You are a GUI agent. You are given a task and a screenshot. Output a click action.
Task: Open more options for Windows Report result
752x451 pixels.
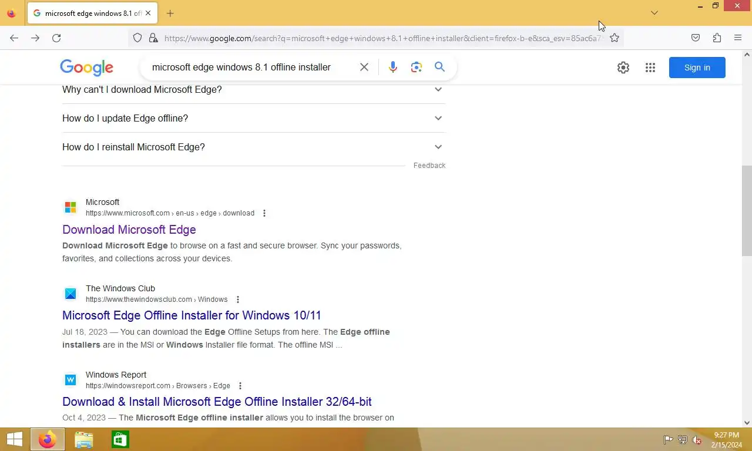(240, 386)
